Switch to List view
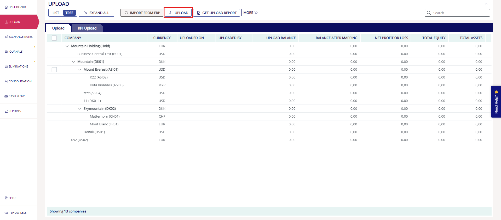 coord(56,13)
